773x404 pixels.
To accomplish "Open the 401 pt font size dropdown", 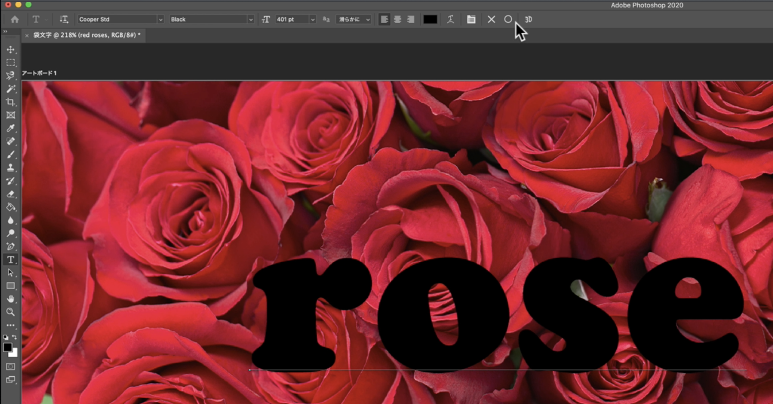I will [313, 20].
